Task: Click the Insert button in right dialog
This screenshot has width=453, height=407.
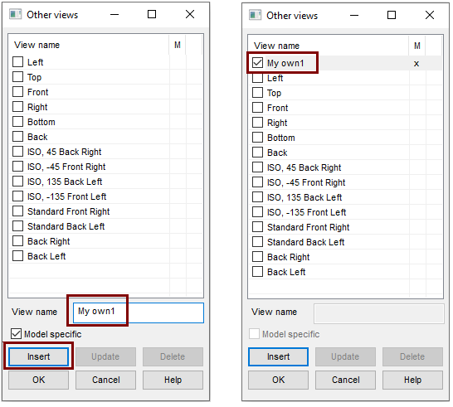Action: pos(278,356)
